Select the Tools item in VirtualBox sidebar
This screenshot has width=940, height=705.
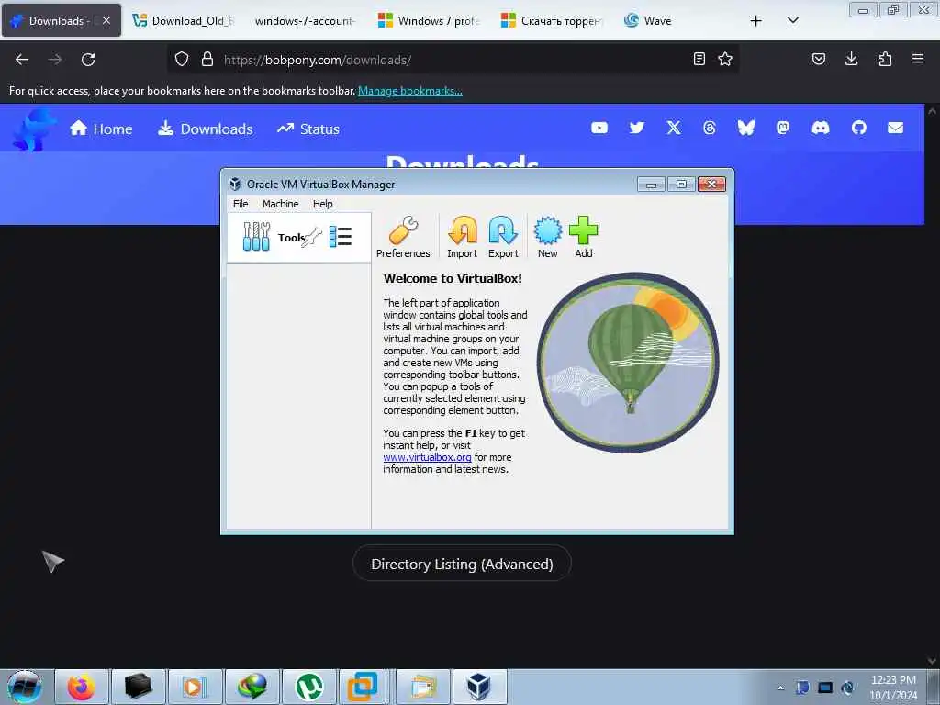pyautogui.click(x=298, y=238)
